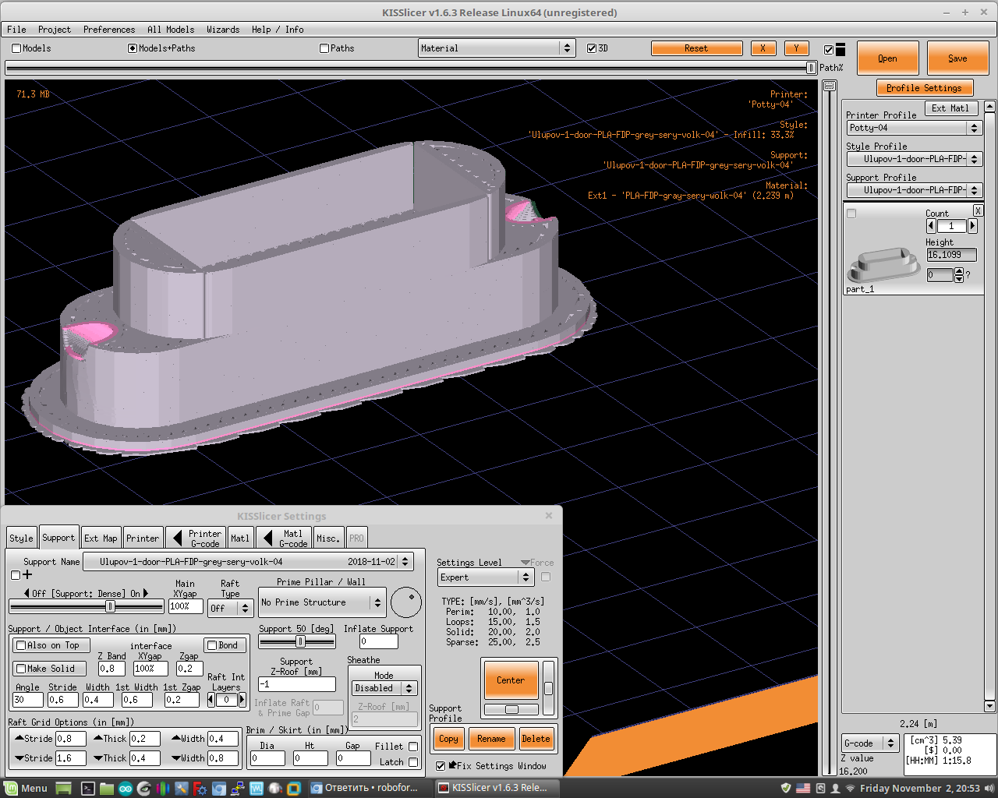Viewport: 998px width, 798px height.
Task: Expand the Settings Level Expert dropdown
Action: point(485,577)
